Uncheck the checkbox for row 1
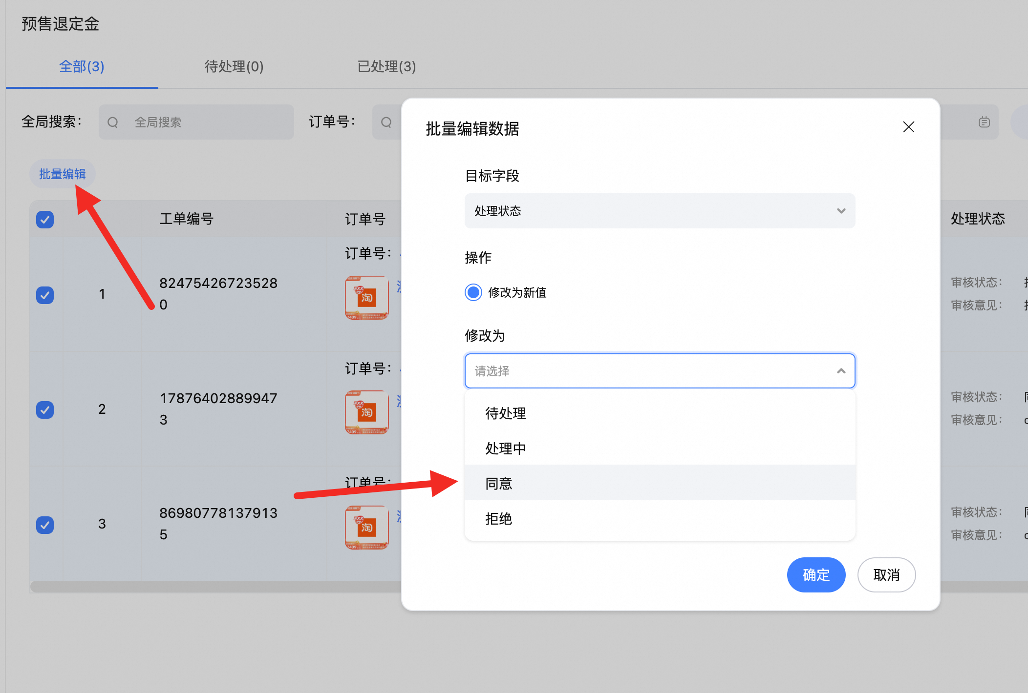This screenshot has width=1028, height=693. pos(45,295)
